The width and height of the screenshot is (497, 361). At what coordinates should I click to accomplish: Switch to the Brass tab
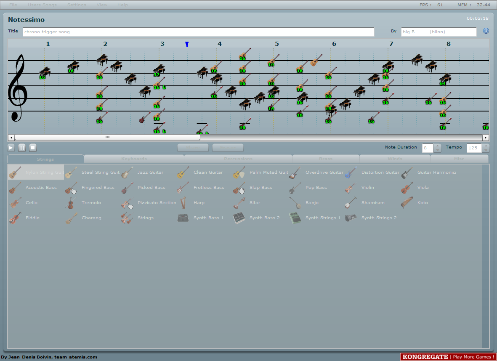(x=326, y=159)
